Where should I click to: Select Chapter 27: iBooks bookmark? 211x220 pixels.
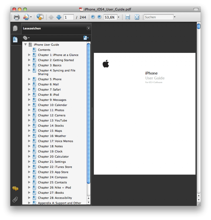tap(51, 193)
